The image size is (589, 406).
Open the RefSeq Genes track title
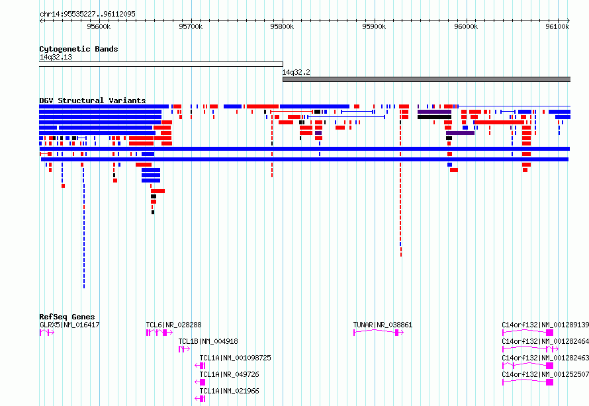pos(67,317)
